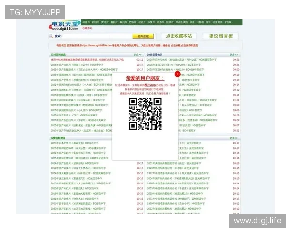Screen dimensions: 291x233
Task: Click the red backup-domain notice link
Action: [127, 45]
